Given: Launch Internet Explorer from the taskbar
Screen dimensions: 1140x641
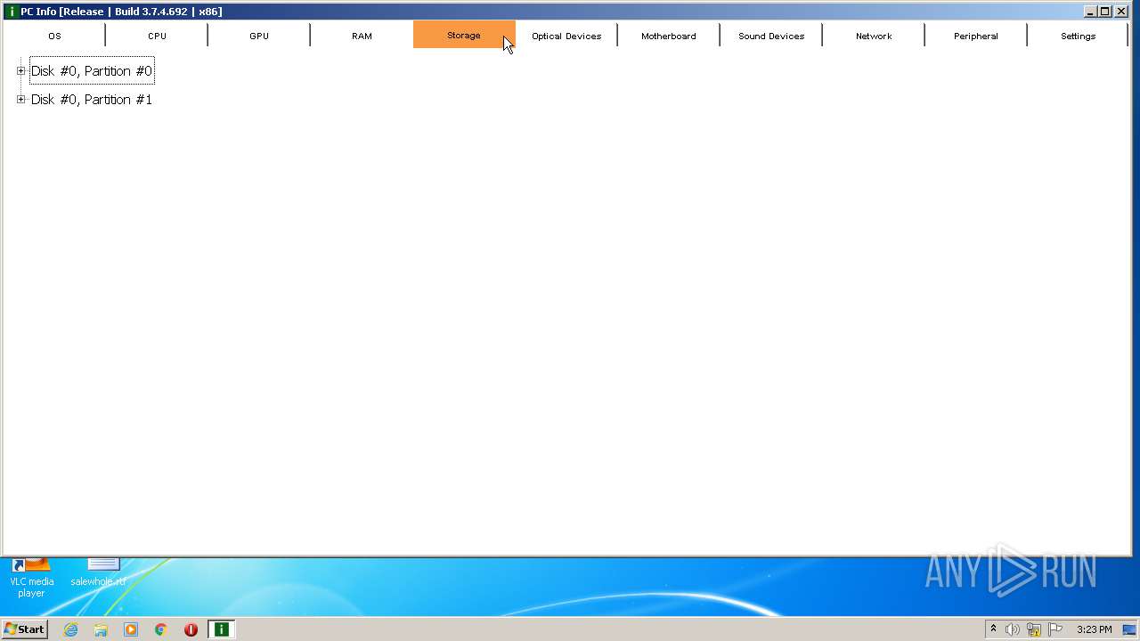Looking at the screenshot, I should 70,629.
